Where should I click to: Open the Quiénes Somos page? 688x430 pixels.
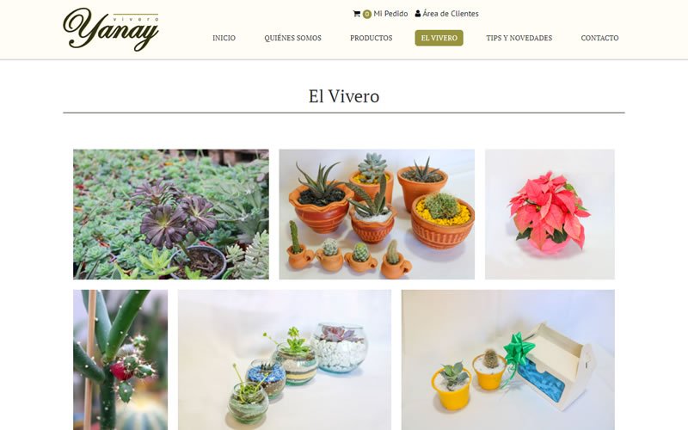point(292,38)
